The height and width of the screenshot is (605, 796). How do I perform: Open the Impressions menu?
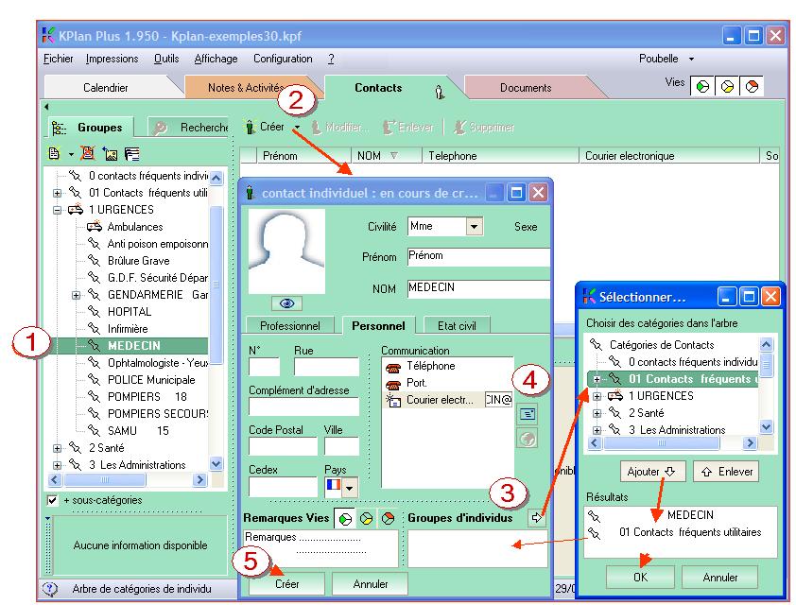pos(112,59)
